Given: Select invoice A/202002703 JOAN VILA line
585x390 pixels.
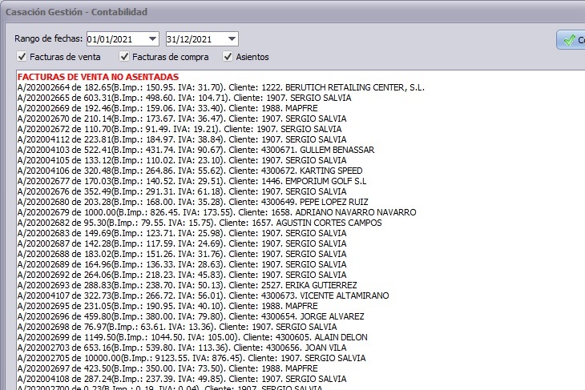Looking at the screenshot, I should (x=182, y=348).
